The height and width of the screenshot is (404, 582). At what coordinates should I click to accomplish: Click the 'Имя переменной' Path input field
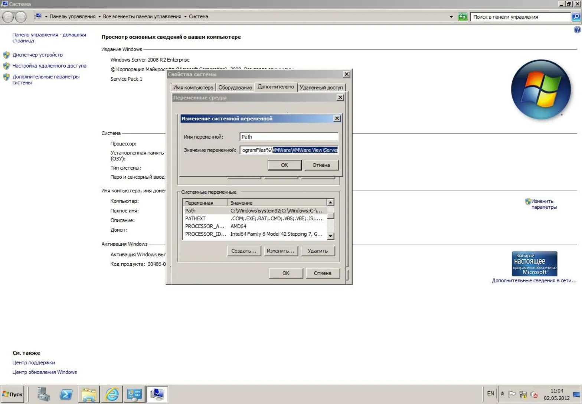coord(289,137)
